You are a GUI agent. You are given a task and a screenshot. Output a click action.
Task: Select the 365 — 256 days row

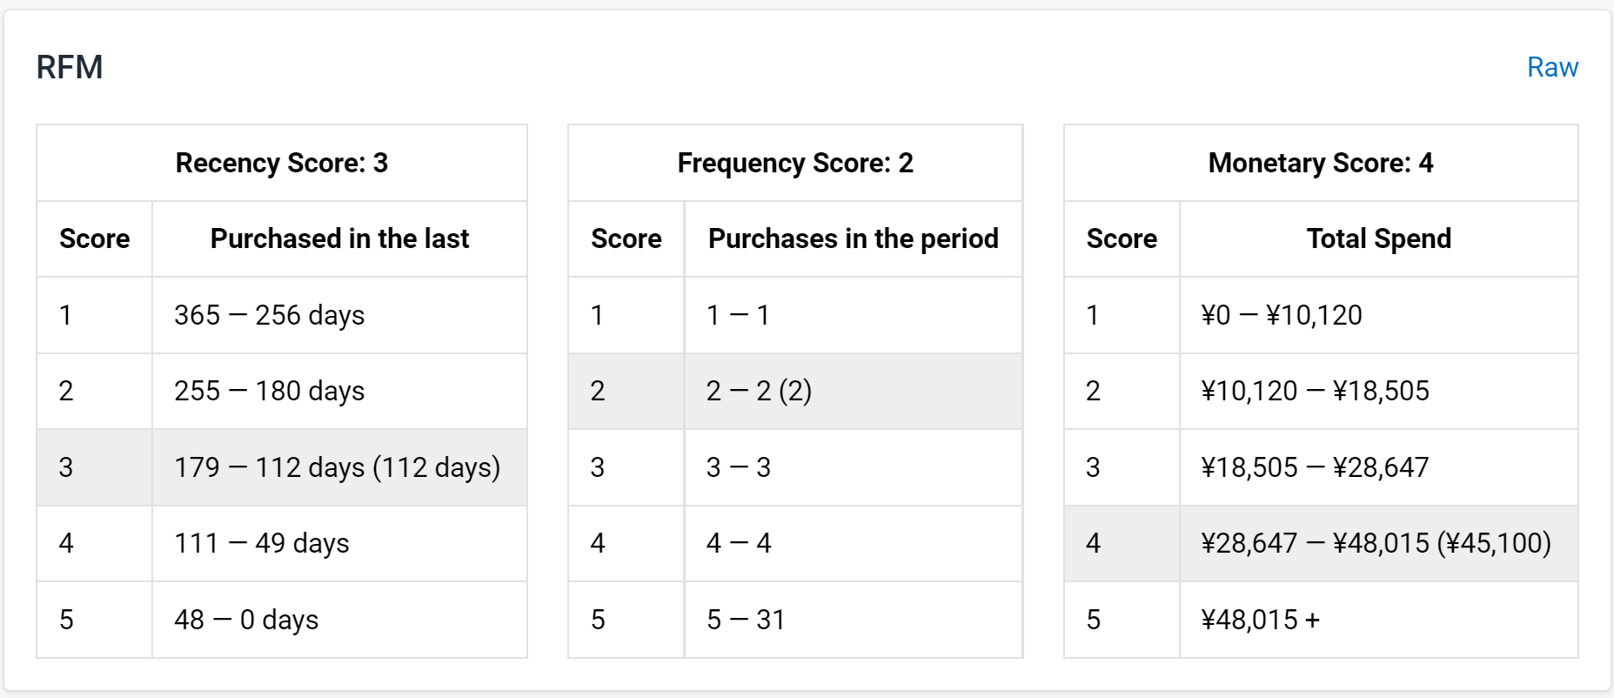(282, 315)
